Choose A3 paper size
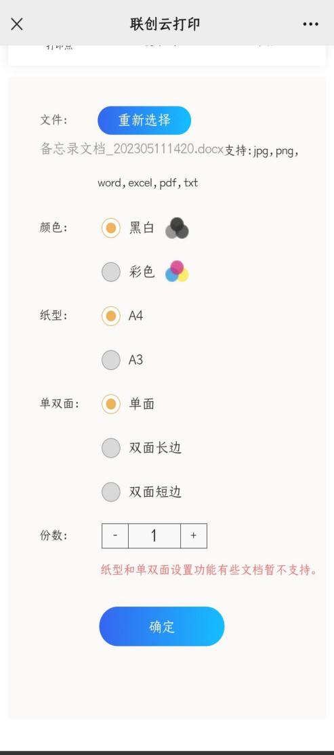Viewport: 334px width, 755px height. click(x=110, y=360)
